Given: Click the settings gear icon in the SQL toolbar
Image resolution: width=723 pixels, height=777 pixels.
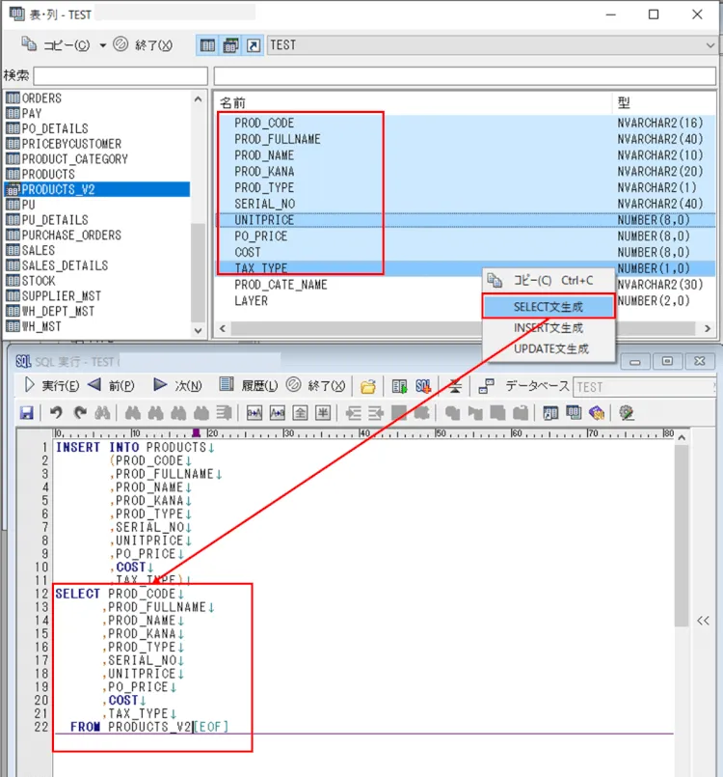Looking at the screenshot, I should coord(627,413).
